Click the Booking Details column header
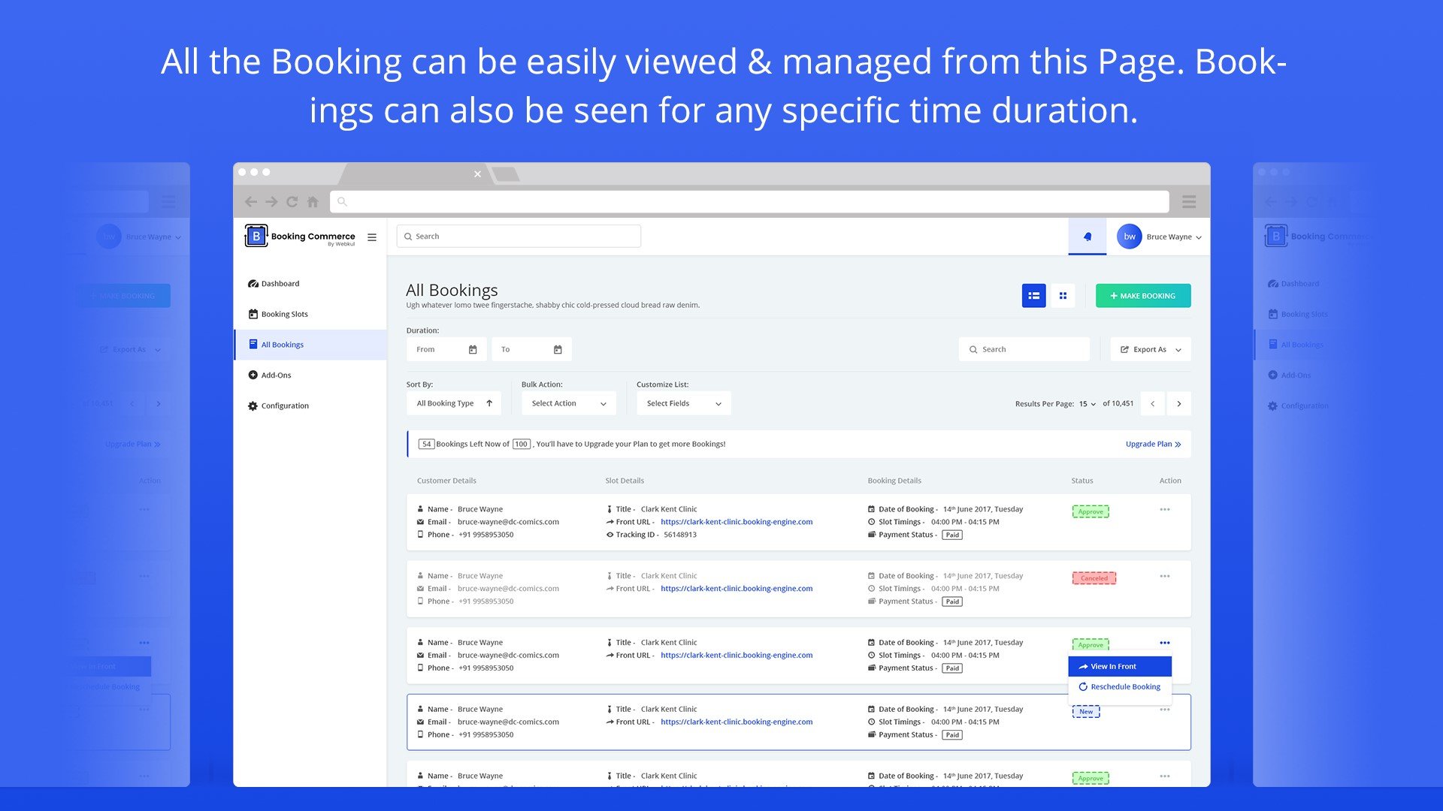Image resolution: width=1443 pixels, height=811 pixels. pos(894,481)
